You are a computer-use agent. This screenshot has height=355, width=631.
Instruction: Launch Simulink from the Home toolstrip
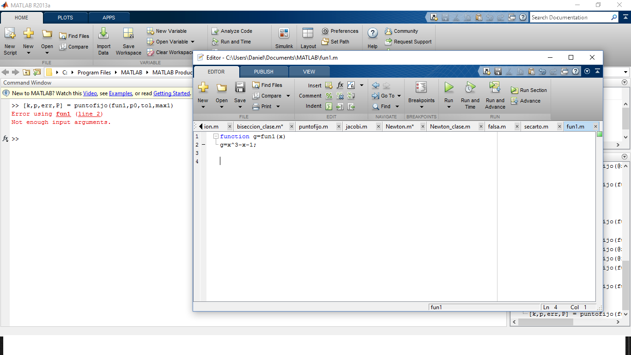(284, 38)
